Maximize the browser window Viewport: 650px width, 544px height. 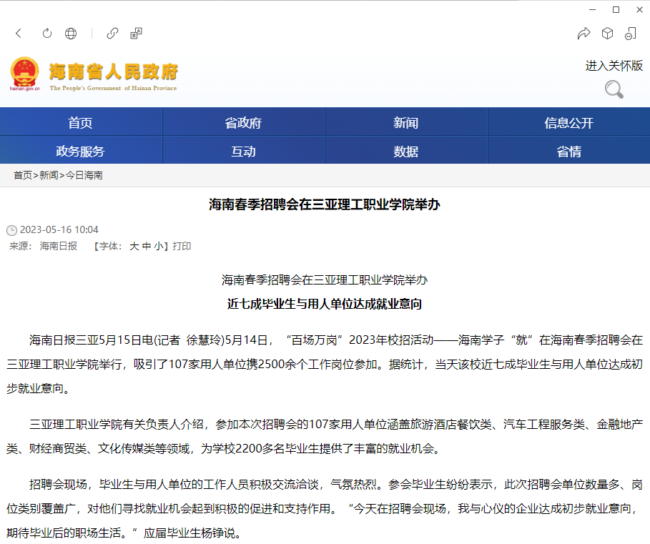pyautogui.click(x=616, y=9)
